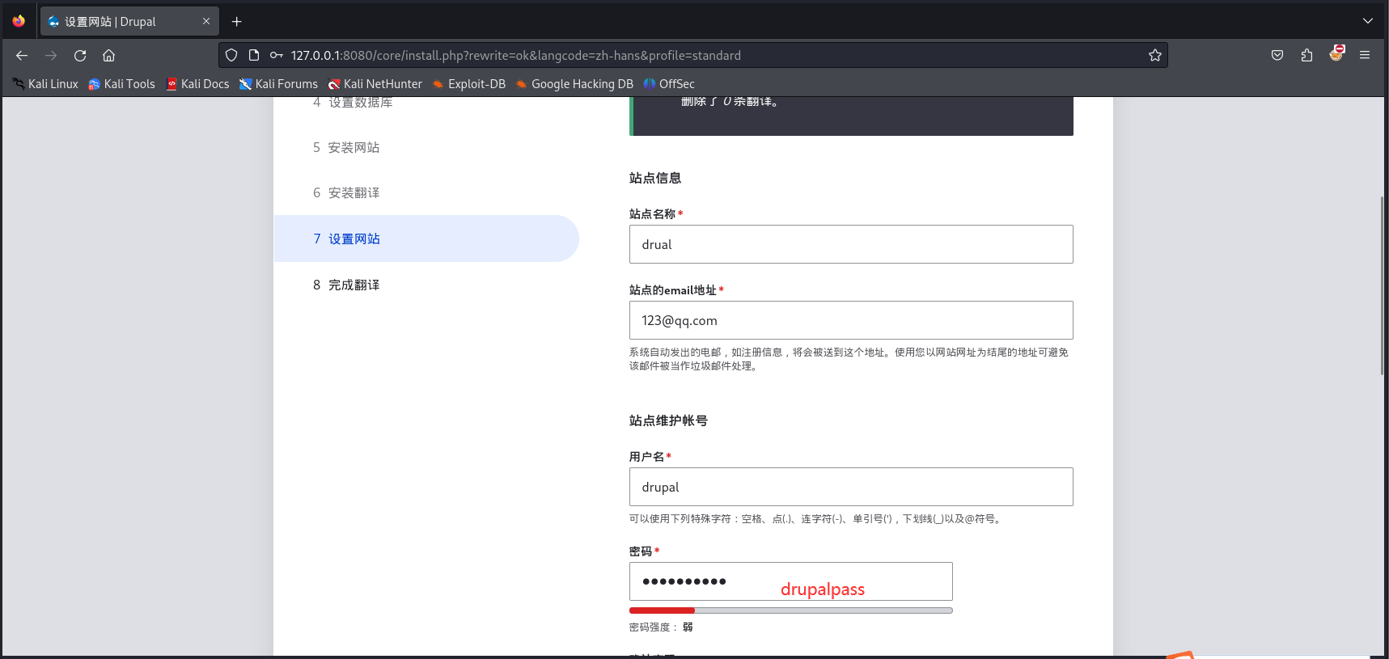The height and width of the screenshot is (659, 1389).
Task: Open the Firefox application menu
Action: tap(1365, 55)
